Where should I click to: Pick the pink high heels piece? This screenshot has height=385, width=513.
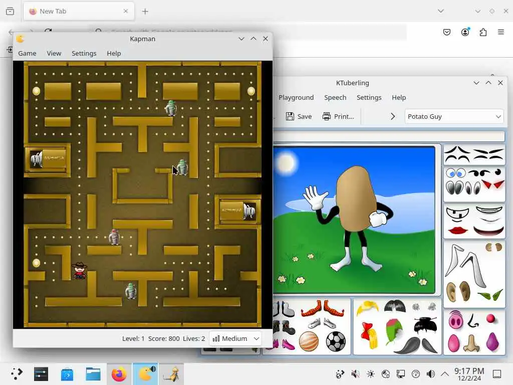(284, 344)
